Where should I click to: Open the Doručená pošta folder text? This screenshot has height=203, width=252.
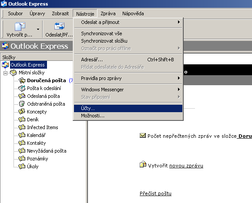(x=47, y=80)
